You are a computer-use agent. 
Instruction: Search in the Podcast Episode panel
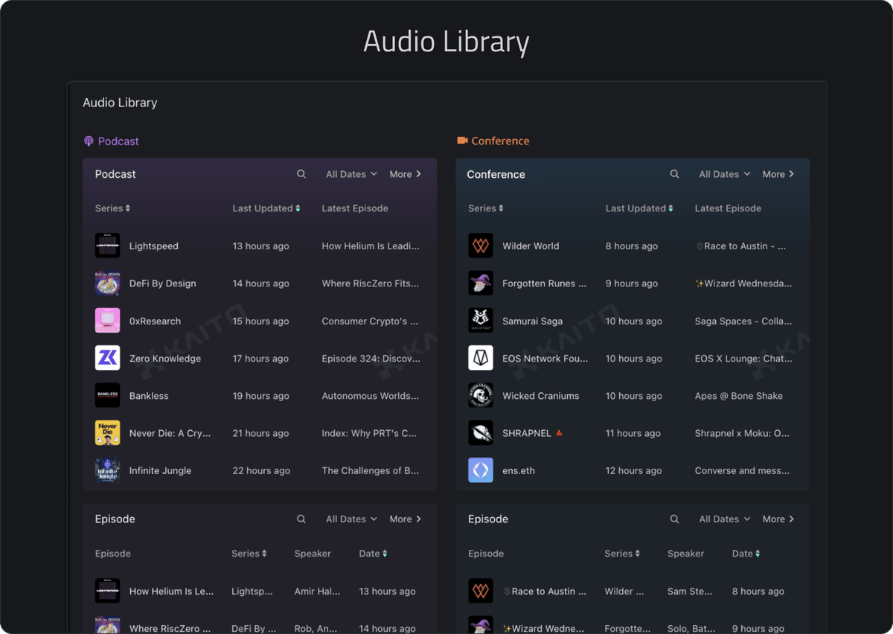pyautogui.click(x=301, y=519)
